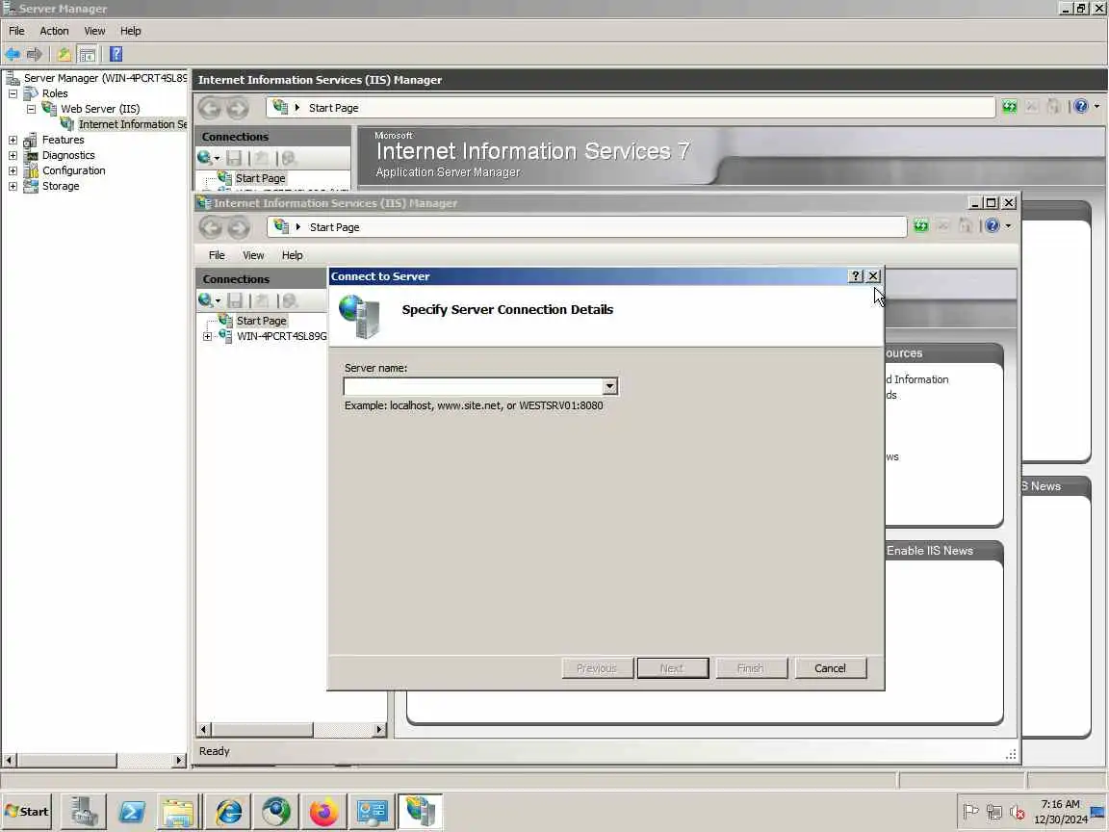1109x832 pixels.
Task: Select Internet Information Services node in Server Manager tree
Action: (132, 124)
